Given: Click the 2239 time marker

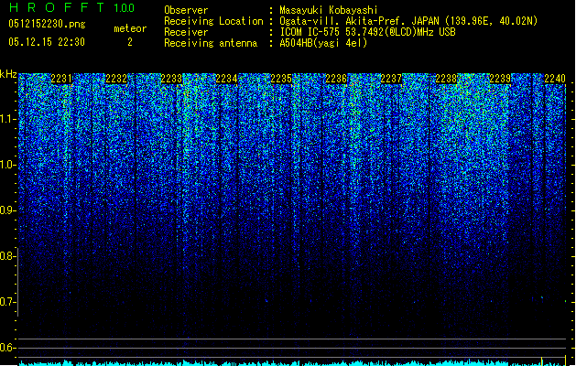Looking at the screenshot, I should (500, 79).
